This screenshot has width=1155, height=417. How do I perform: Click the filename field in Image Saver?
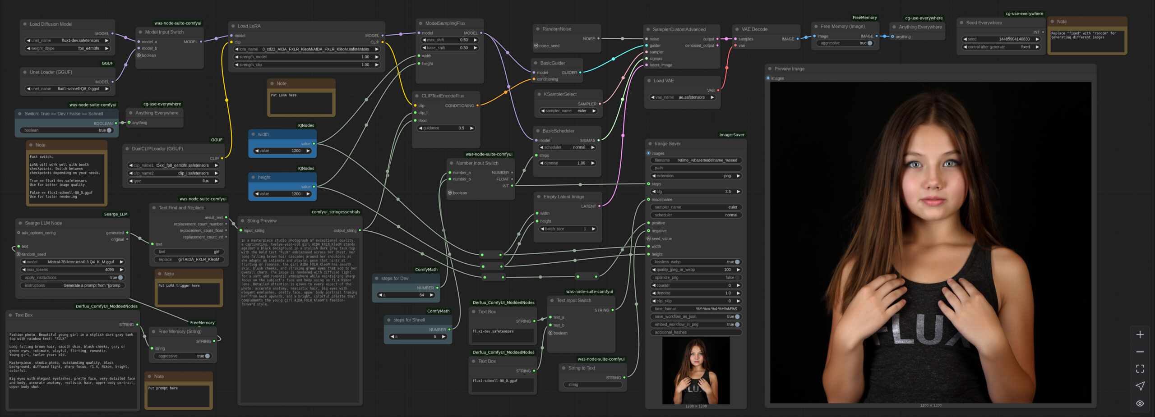point(696,160)
